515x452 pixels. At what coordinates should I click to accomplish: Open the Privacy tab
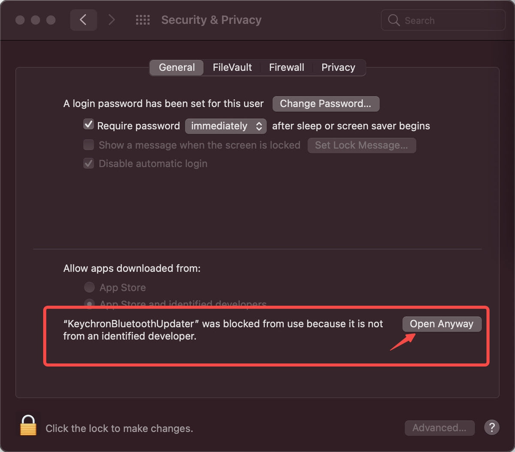click(x=338, y=67)
